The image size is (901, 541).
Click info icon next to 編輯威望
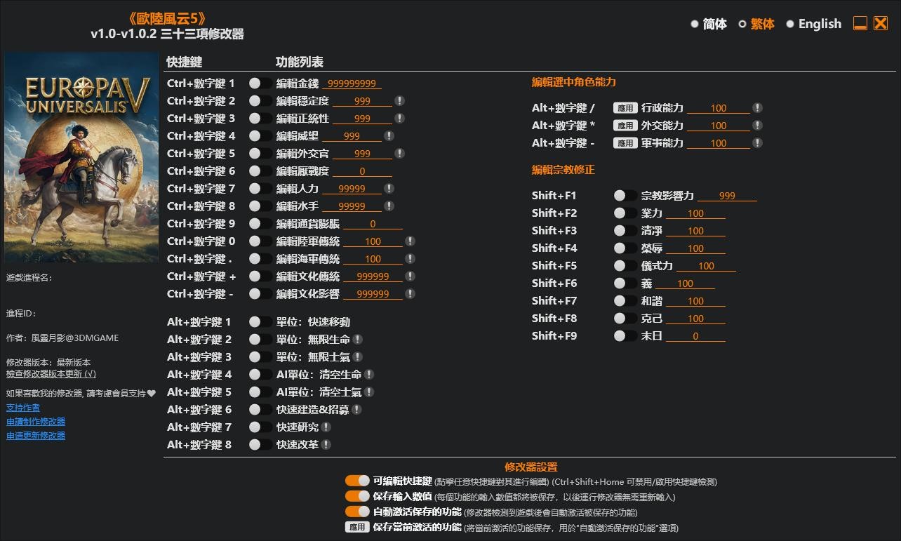(389, 136)
